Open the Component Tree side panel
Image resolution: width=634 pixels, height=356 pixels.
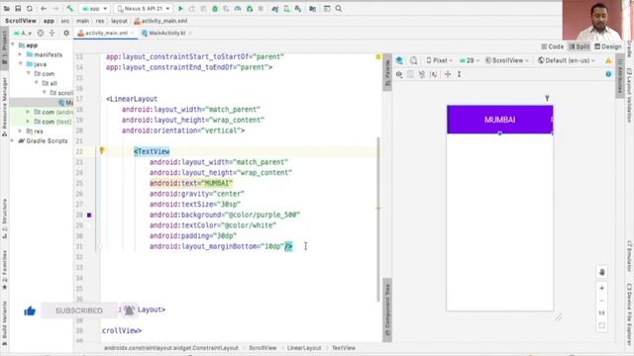(x=387, y=310)
